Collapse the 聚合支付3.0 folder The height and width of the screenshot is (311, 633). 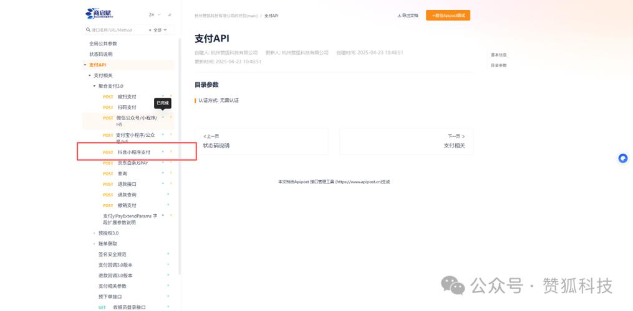click(x=94, y=86)
